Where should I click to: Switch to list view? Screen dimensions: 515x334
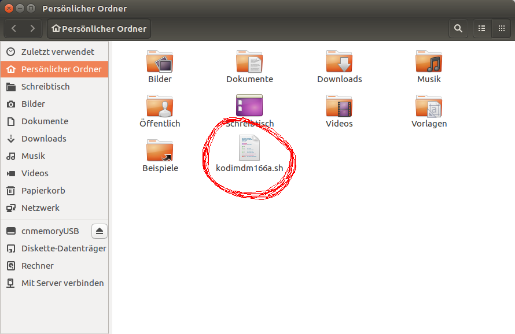point(482,28)
